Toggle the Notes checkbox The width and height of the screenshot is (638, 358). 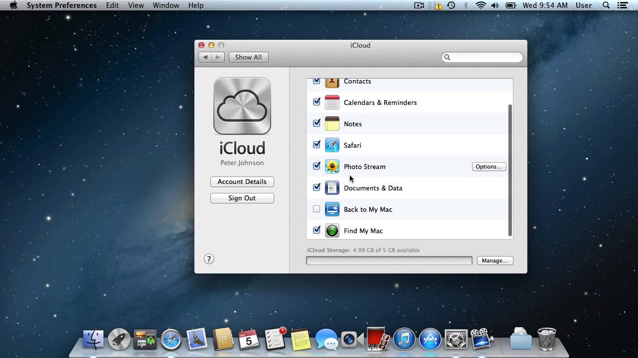pos(317,123)
